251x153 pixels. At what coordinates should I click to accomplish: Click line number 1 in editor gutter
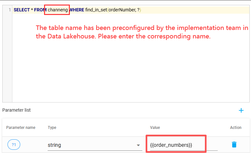pyautogui.click(x=9, y=10)
